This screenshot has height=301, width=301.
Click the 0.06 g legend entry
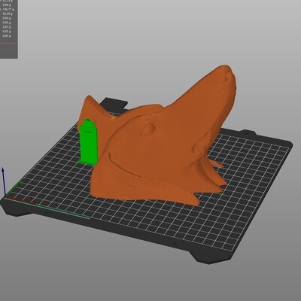pyautogui.click(x=8, y=36)
